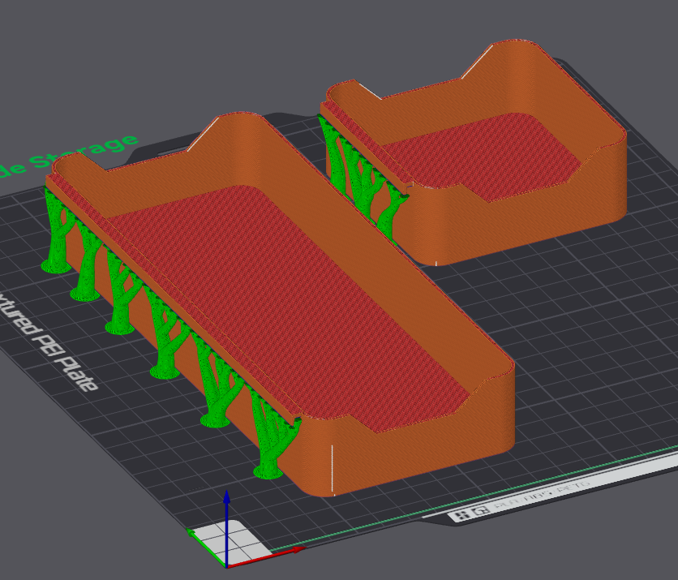Select tree supports beside the small bin
Viewport: 678px width, 580px height.
363,178
